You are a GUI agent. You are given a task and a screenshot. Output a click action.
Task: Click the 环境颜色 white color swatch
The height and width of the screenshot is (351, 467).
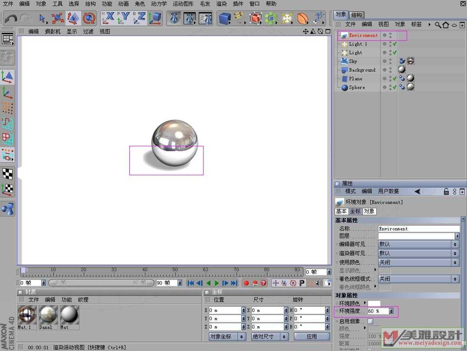pyautogui.click(x=374, y=303)
